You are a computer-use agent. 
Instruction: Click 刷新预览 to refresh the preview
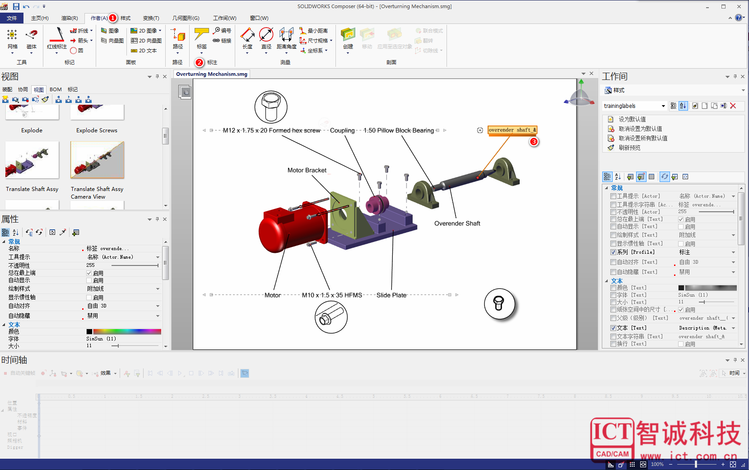[629, 148]
